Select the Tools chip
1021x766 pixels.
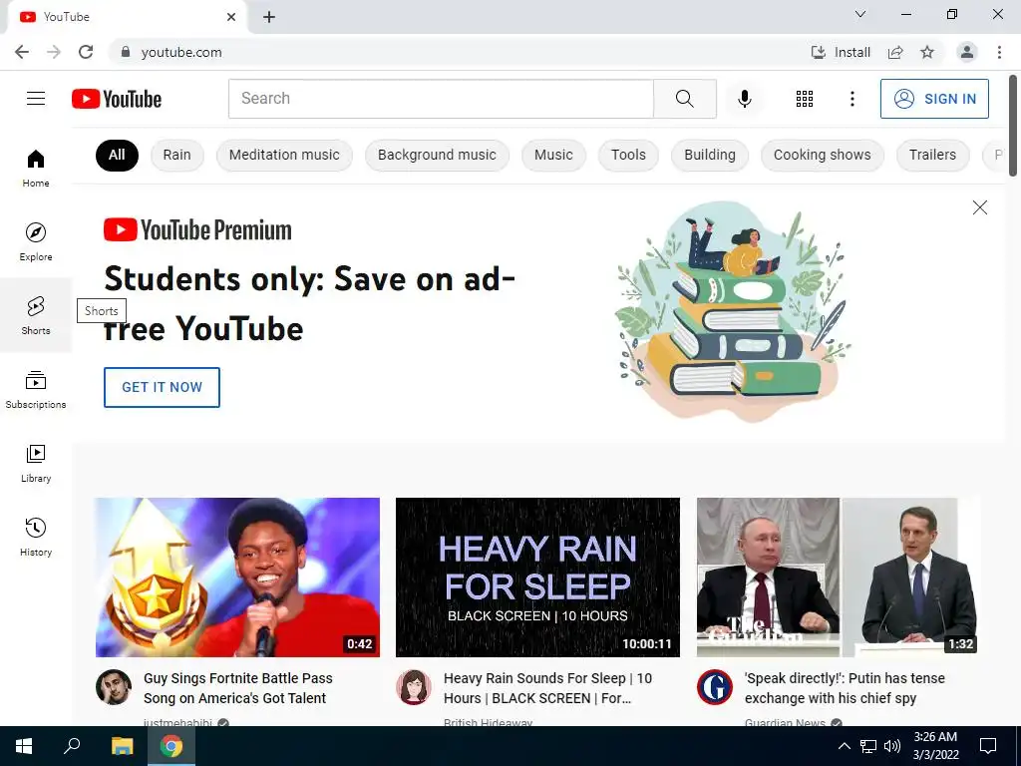pos(628,155)
